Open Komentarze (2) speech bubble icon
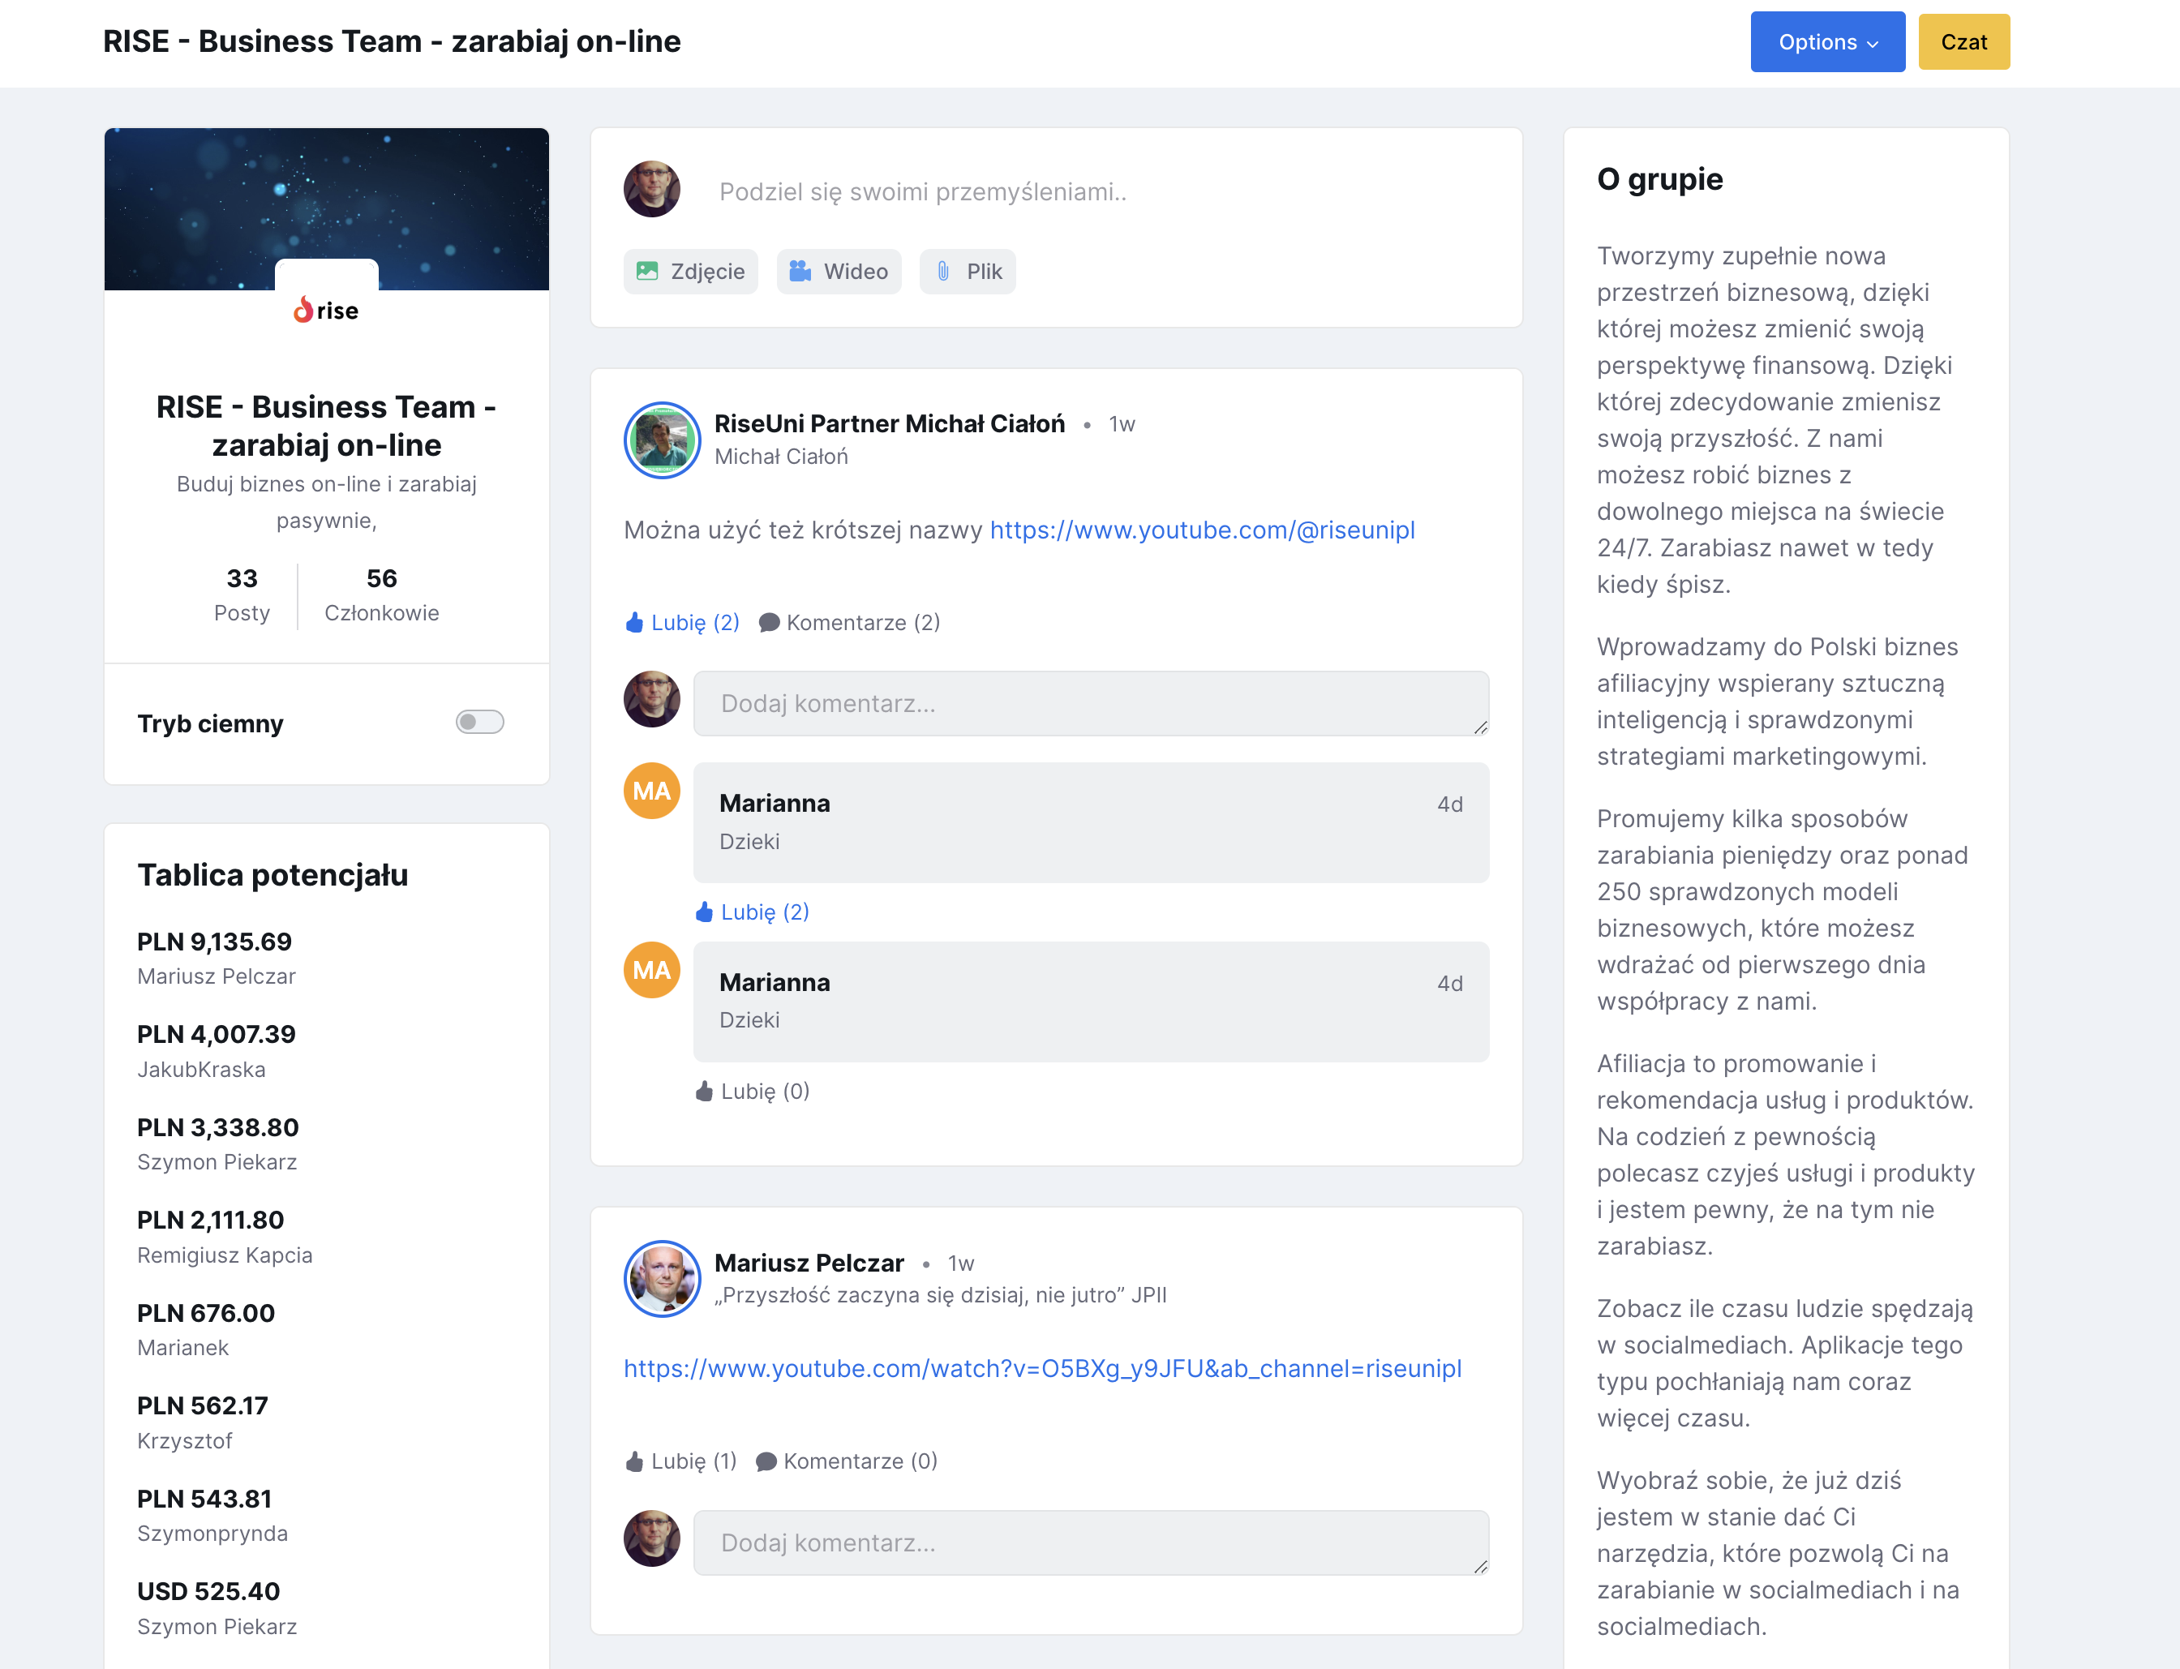This screenshot has width=2180, height=1669. click(x=769, y=623)
